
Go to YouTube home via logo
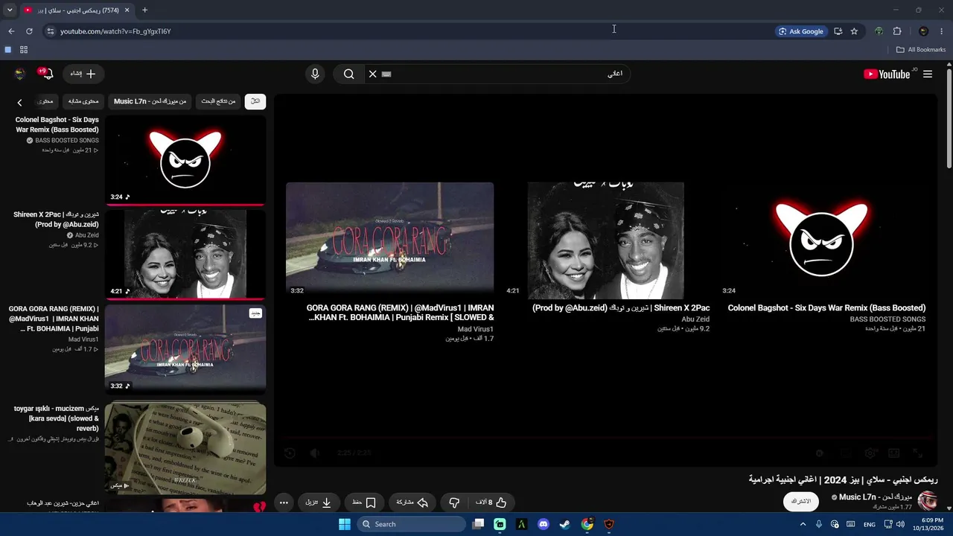coord(887,74)
